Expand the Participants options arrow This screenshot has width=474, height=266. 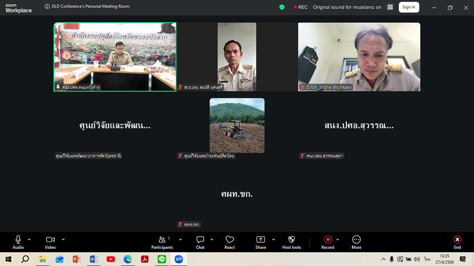180,240
